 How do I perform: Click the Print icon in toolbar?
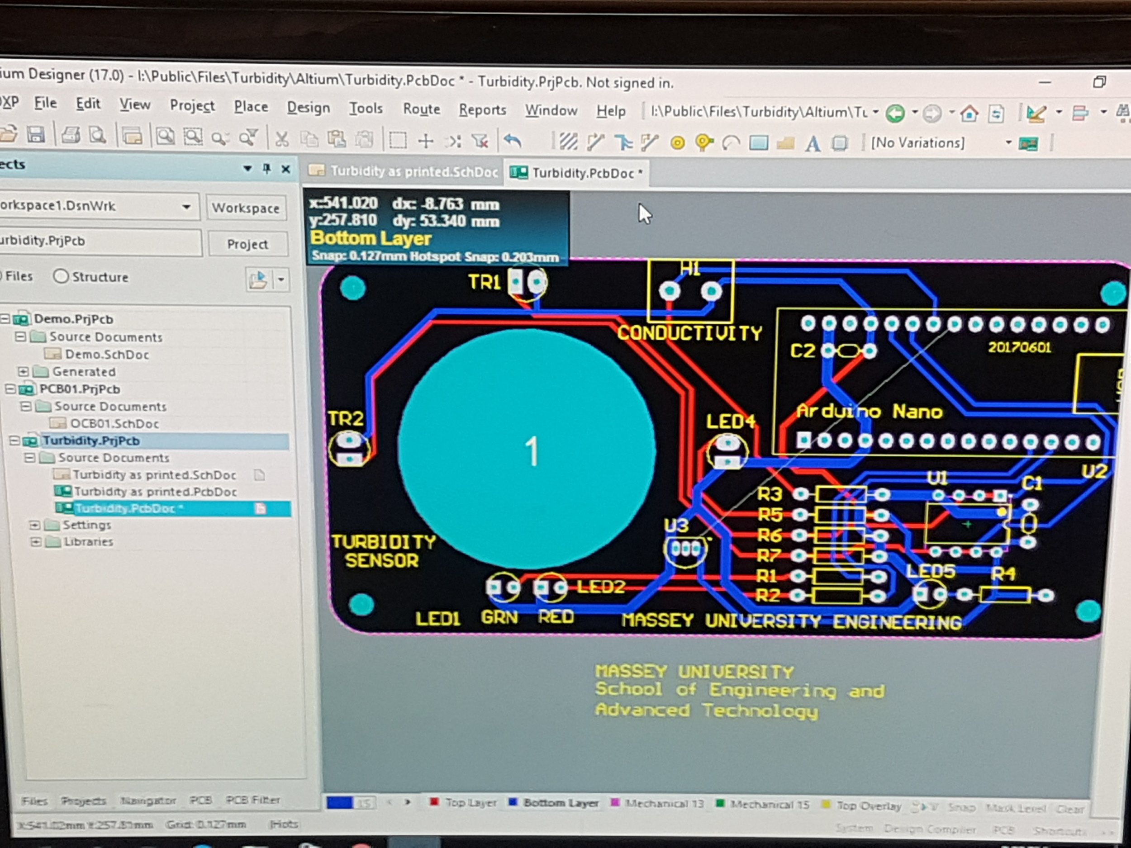(x=71, y=136)
